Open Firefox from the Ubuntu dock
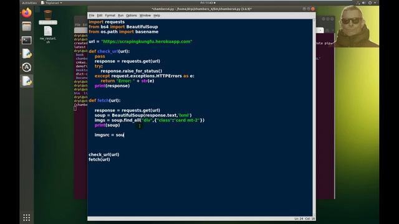Screen dimensions: 399x224 (26, 12)
